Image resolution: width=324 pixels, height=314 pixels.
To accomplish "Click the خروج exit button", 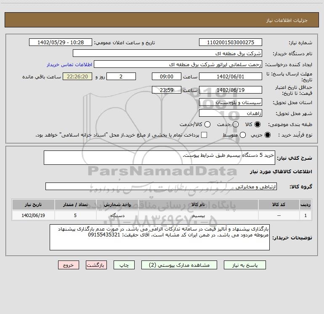I will [69, 265].
